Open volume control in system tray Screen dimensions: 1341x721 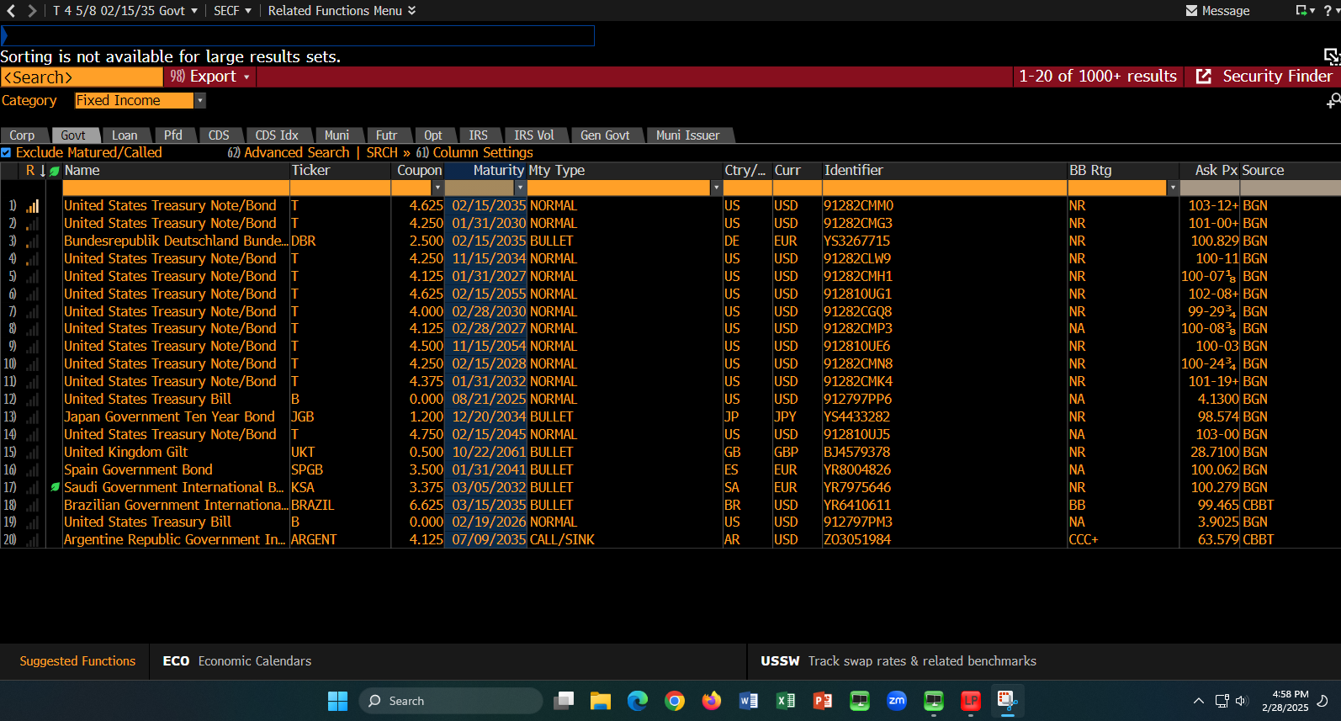click(1242, 701)
